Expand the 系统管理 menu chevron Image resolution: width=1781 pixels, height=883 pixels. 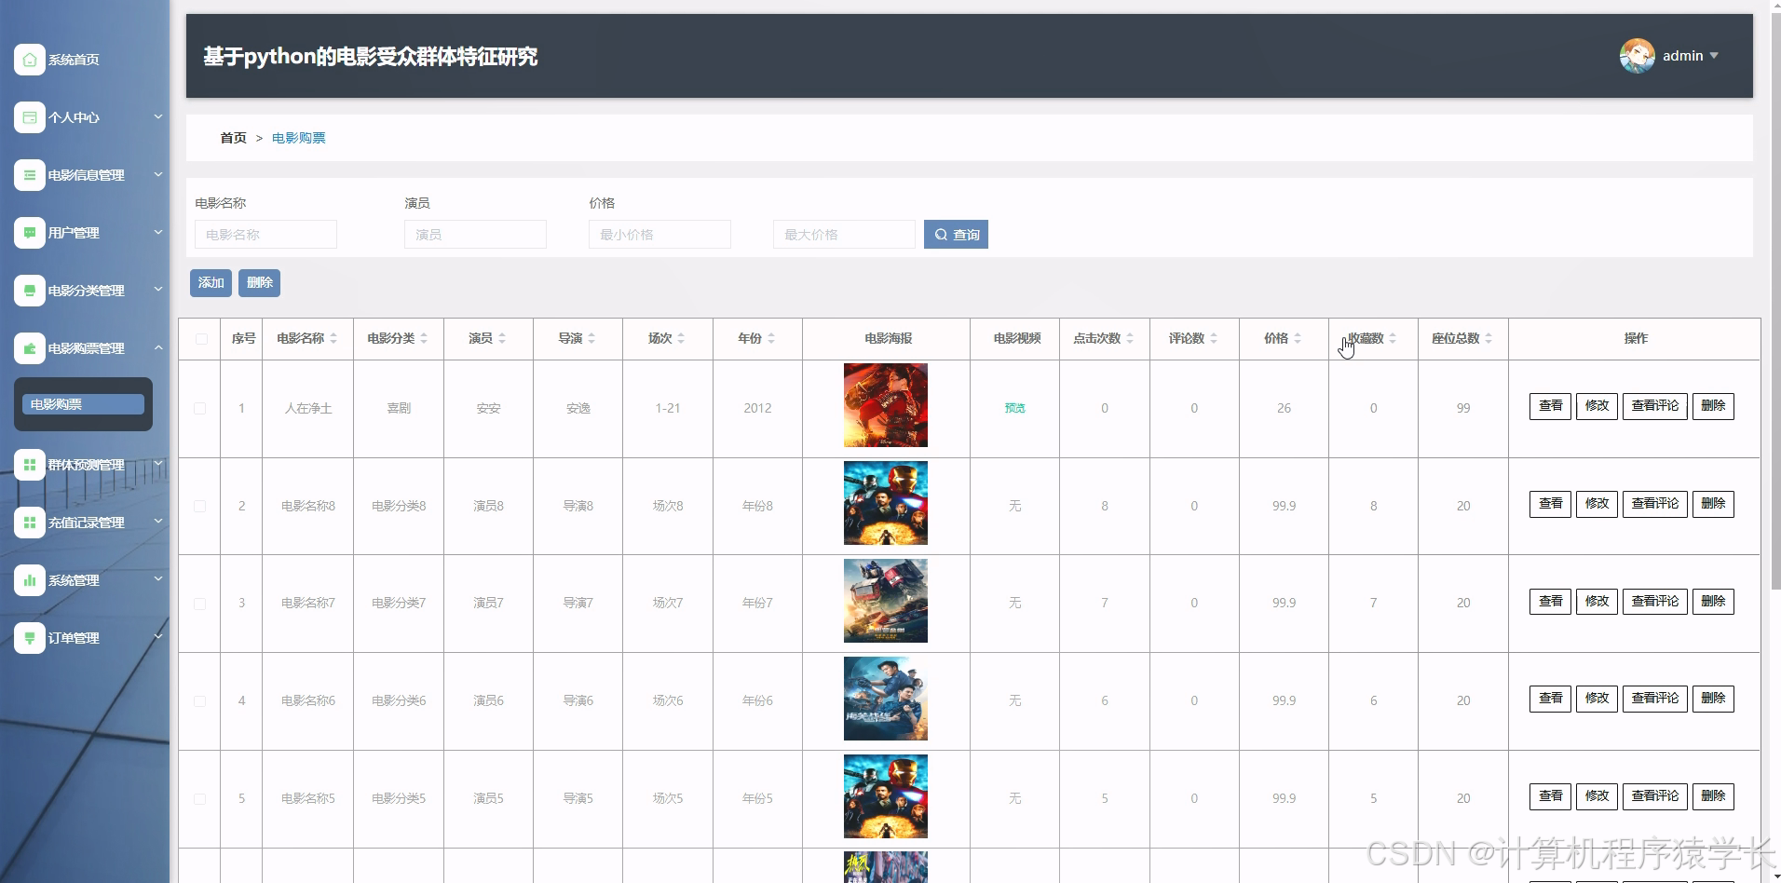[x=158, y=579]
